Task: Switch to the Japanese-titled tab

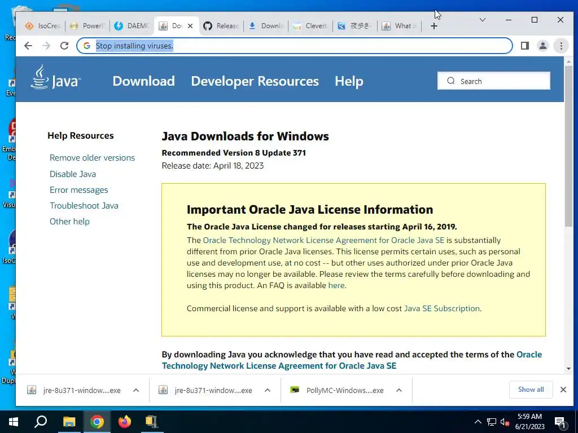Action: (x=355, y=26)
